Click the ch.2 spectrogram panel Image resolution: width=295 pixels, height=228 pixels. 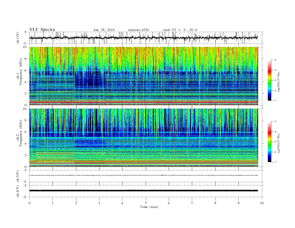click(x=143, y=138)
